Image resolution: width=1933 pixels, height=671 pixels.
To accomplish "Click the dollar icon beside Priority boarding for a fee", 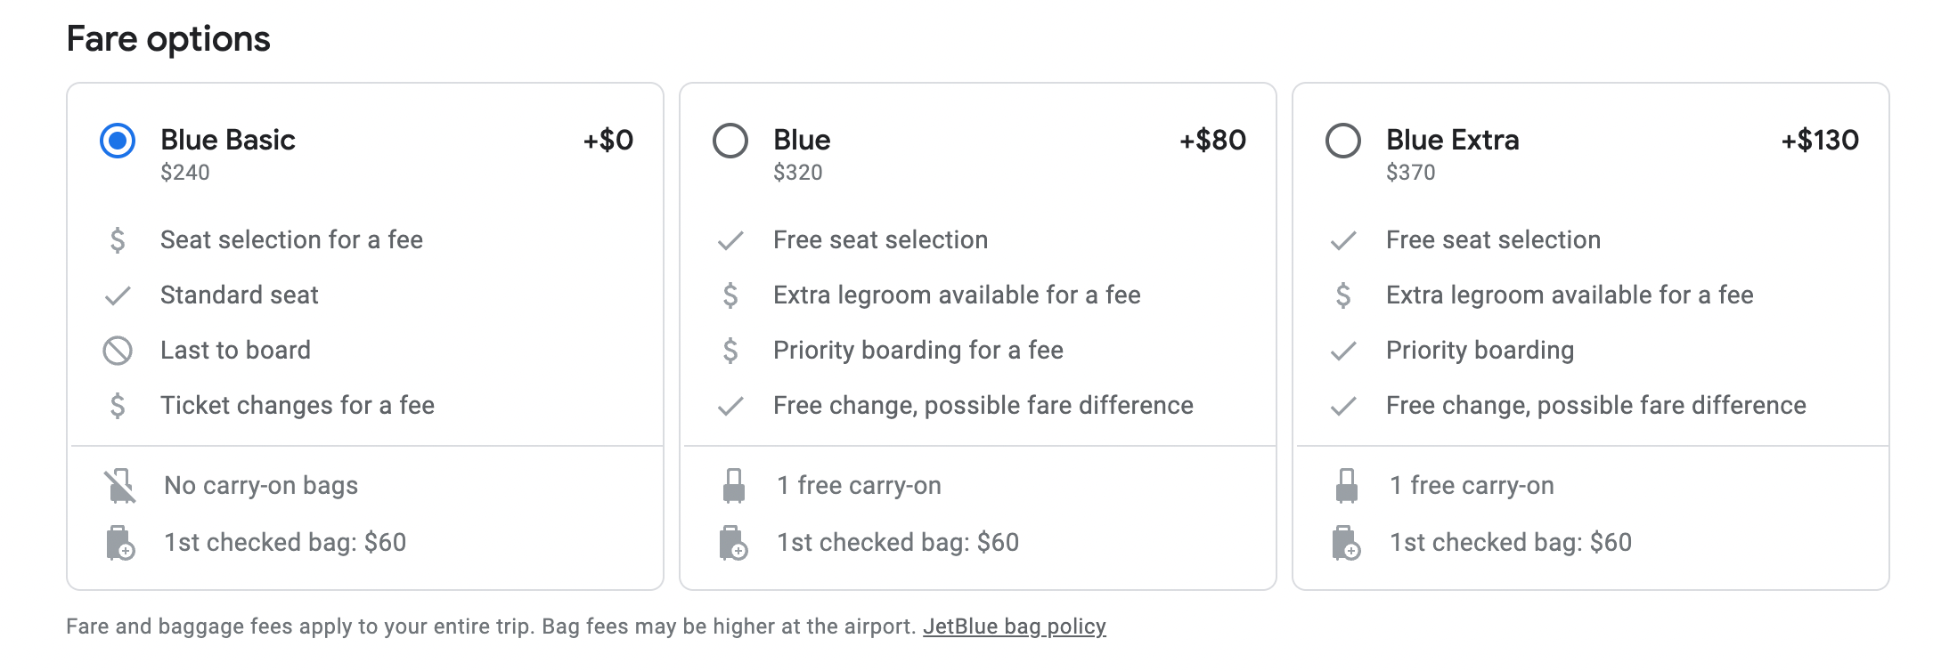I will pyautogui.click(x=730, y=351).
